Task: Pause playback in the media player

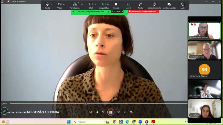Action: 111,112
